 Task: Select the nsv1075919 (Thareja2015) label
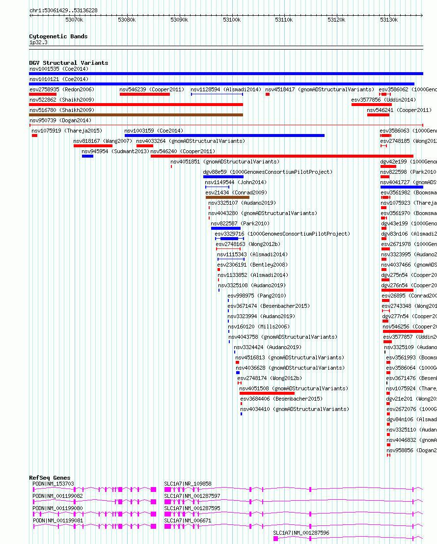click(x=67, y=131)
